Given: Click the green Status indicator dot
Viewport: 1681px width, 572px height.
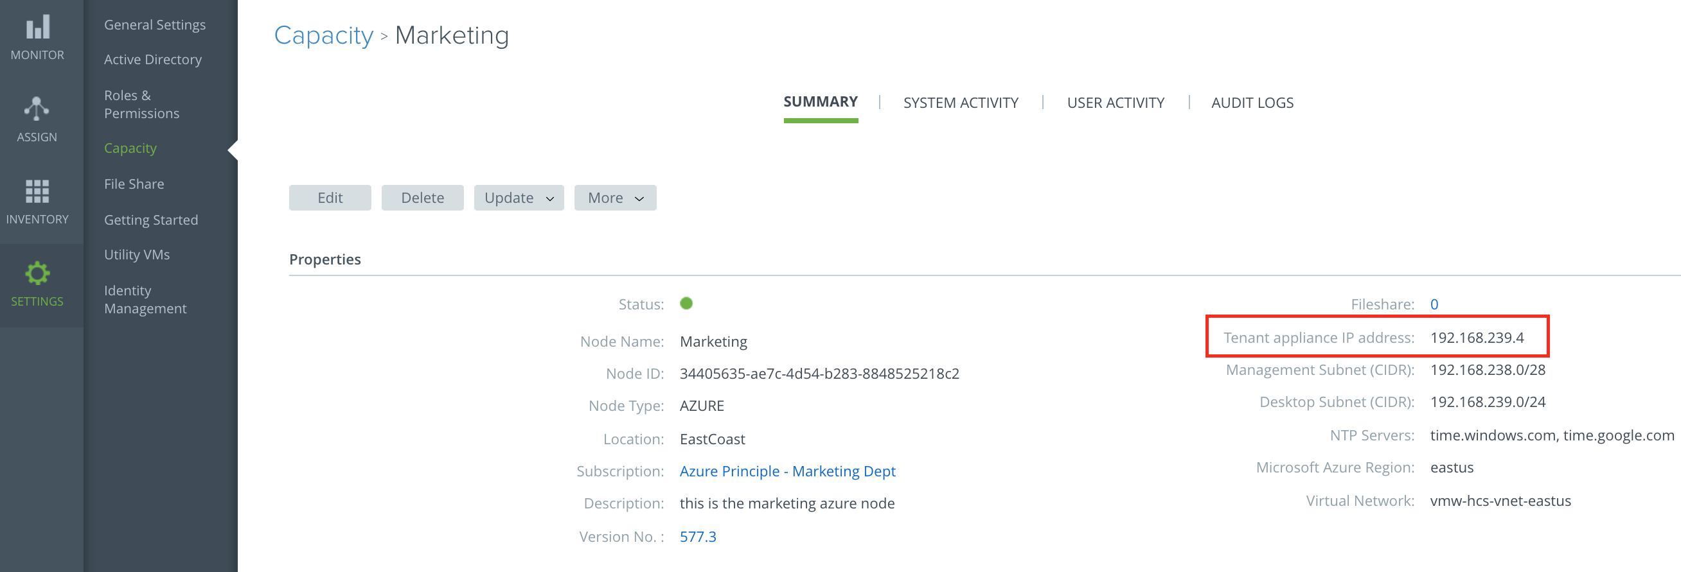Looking at the screenshot, I should click(686, 303).
